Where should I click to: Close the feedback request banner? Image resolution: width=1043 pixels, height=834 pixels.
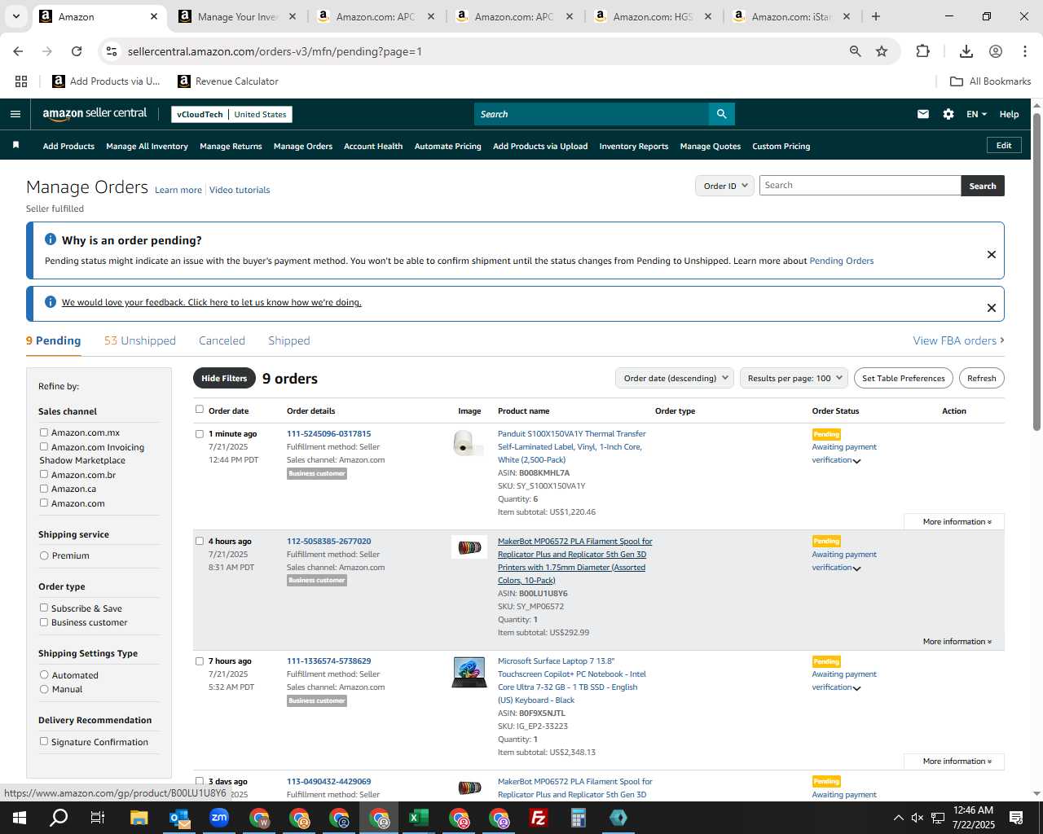(x=992, y=308)
